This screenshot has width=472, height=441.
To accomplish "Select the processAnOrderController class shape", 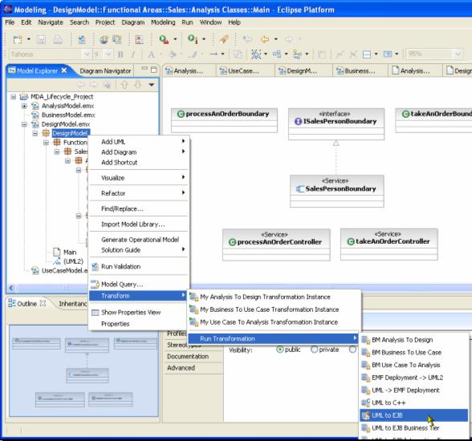I will coord(276,245).
